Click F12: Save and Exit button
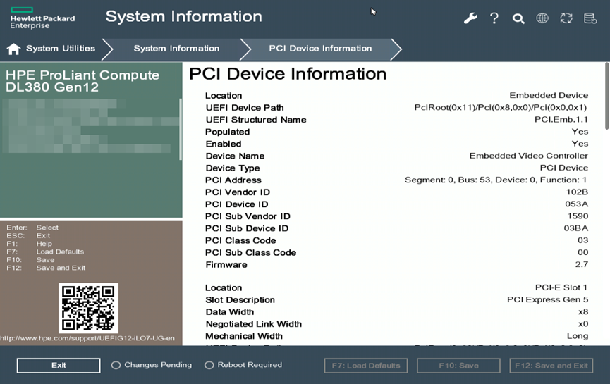This screenshot has height=384, width=610. [551, 366]
